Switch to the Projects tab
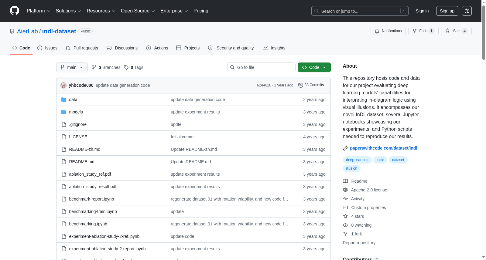 click(x=188, y=48)
